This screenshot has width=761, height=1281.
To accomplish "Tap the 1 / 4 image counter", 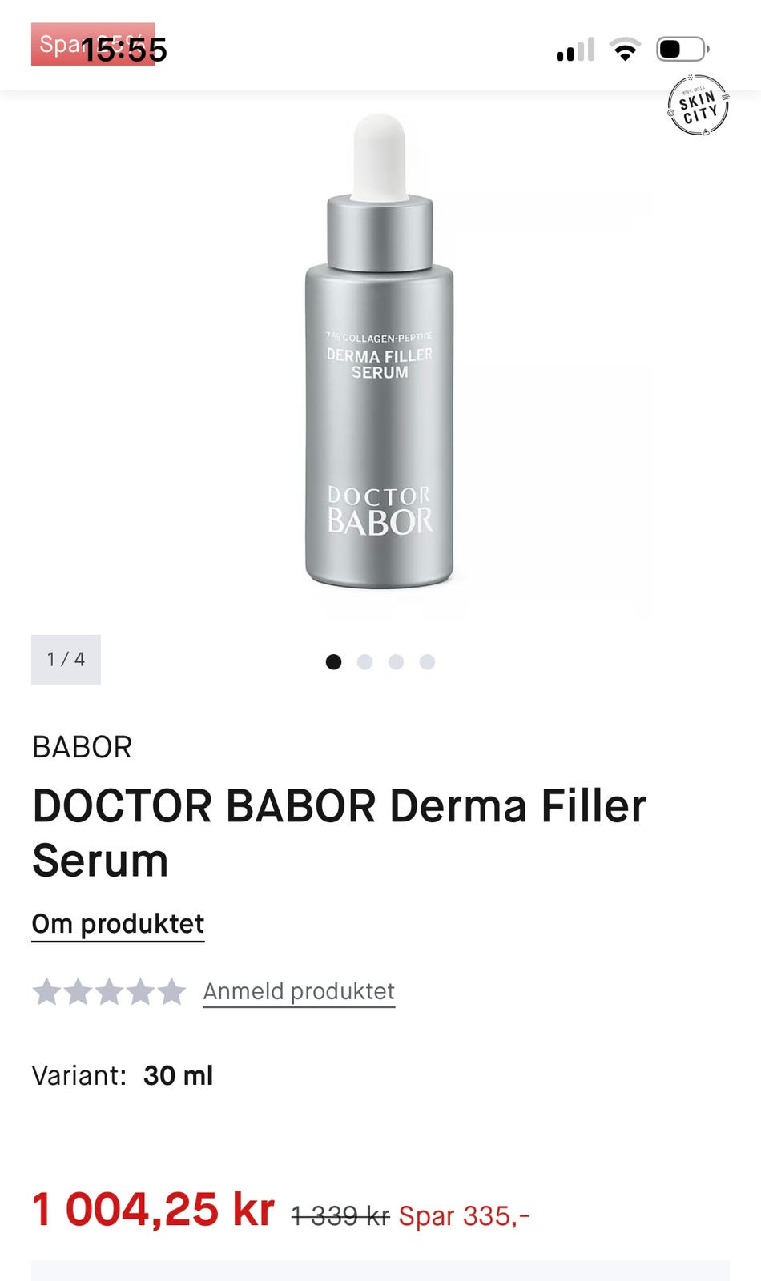I will coord(66,660).
